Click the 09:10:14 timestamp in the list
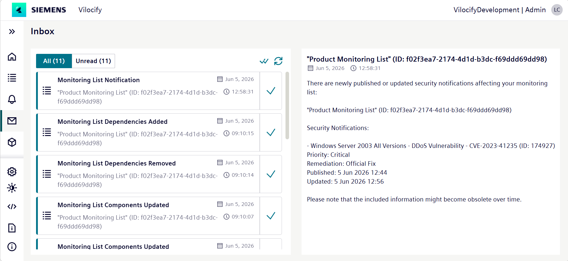 (243, 175)
